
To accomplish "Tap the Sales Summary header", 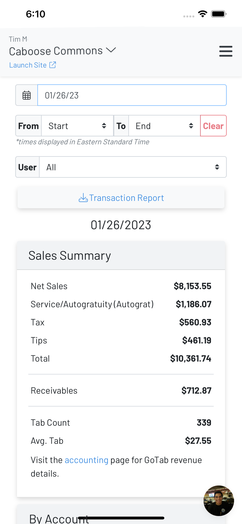I will pos(70,256).
